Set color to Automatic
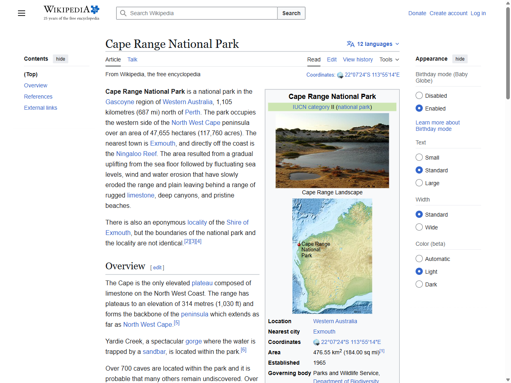This screenshot has width=511, height=383. coord(419,259)
